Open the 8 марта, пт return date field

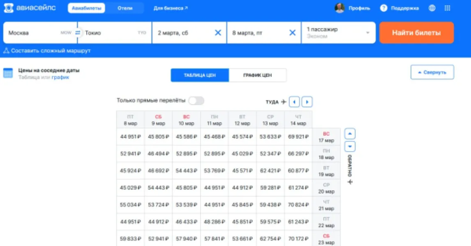264,33
